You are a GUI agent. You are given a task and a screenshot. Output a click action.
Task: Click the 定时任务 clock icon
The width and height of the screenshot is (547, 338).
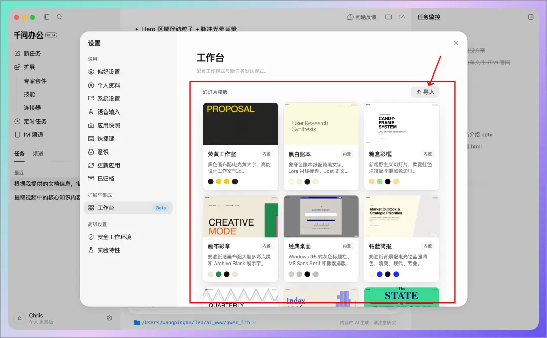17,121
